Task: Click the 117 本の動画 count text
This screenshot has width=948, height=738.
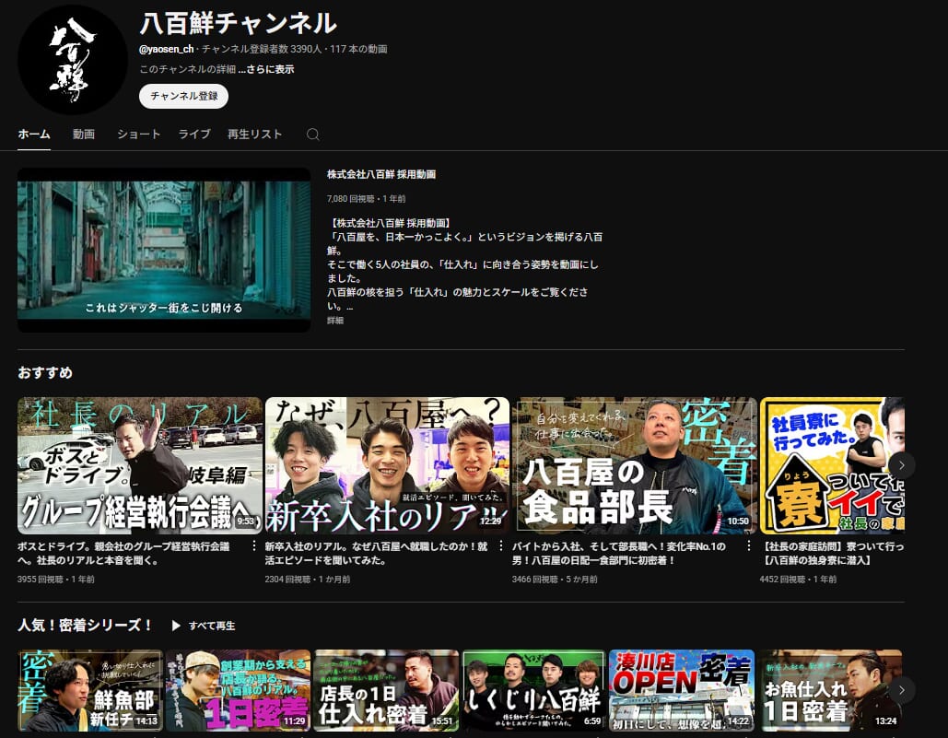Action: tap(358, 49)
